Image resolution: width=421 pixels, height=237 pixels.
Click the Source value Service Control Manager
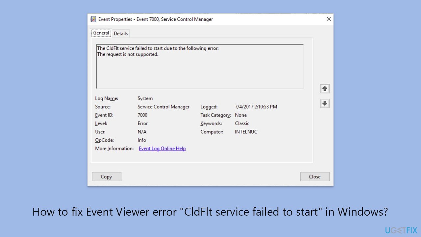[163, 107]
